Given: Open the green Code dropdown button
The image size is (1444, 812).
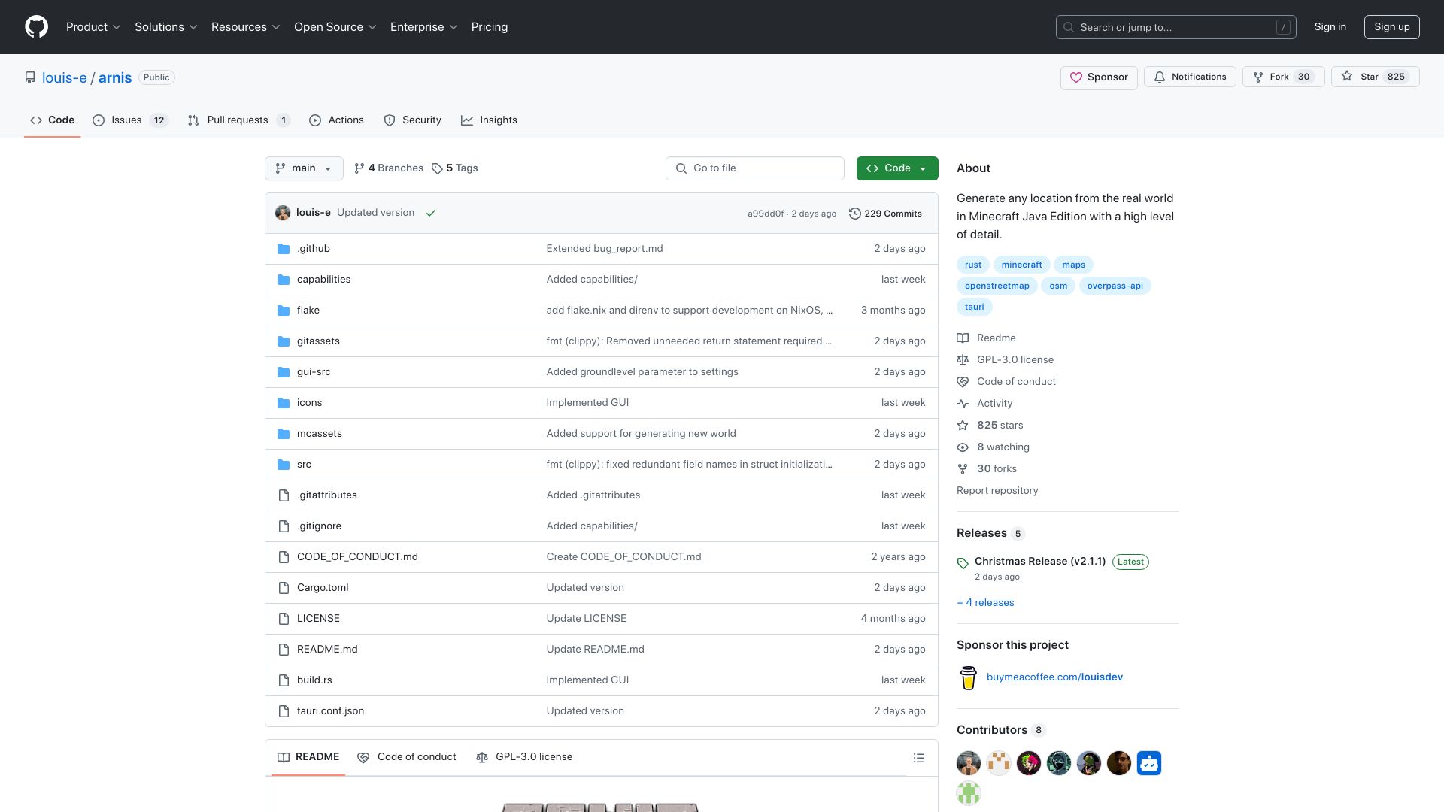Looking at the screenshot, I should 897,168.
